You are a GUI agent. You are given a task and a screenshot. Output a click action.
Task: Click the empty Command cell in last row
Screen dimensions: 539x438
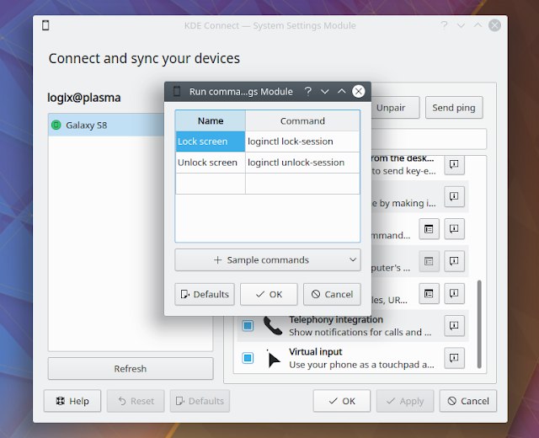[x=302, y=184]
